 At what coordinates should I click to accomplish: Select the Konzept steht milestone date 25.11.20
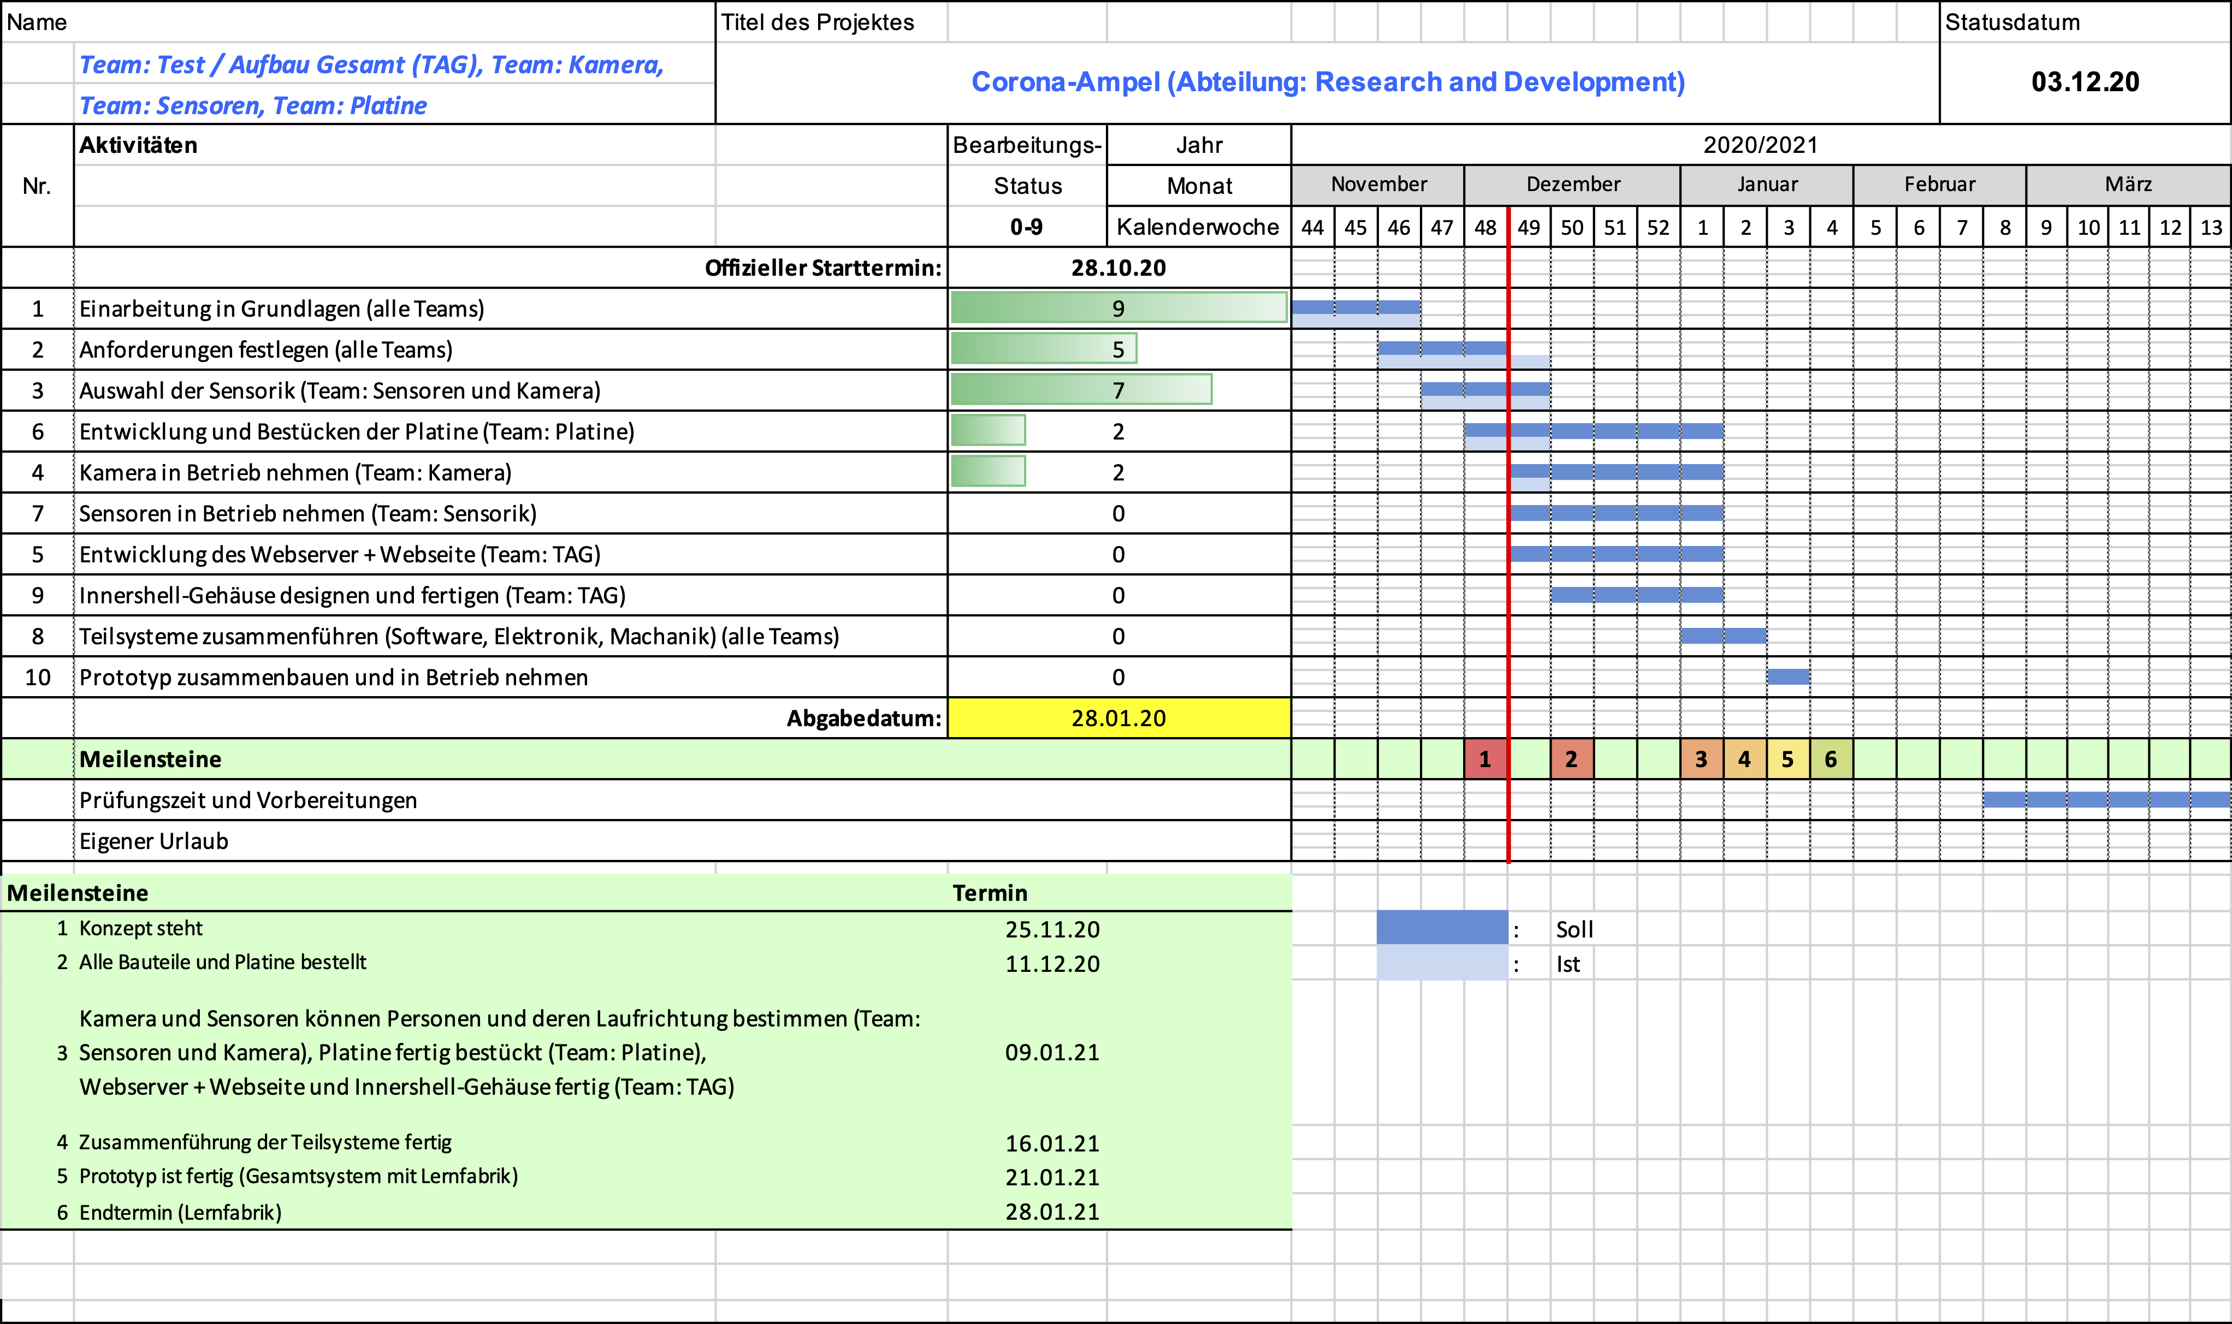click(1052, 929)
